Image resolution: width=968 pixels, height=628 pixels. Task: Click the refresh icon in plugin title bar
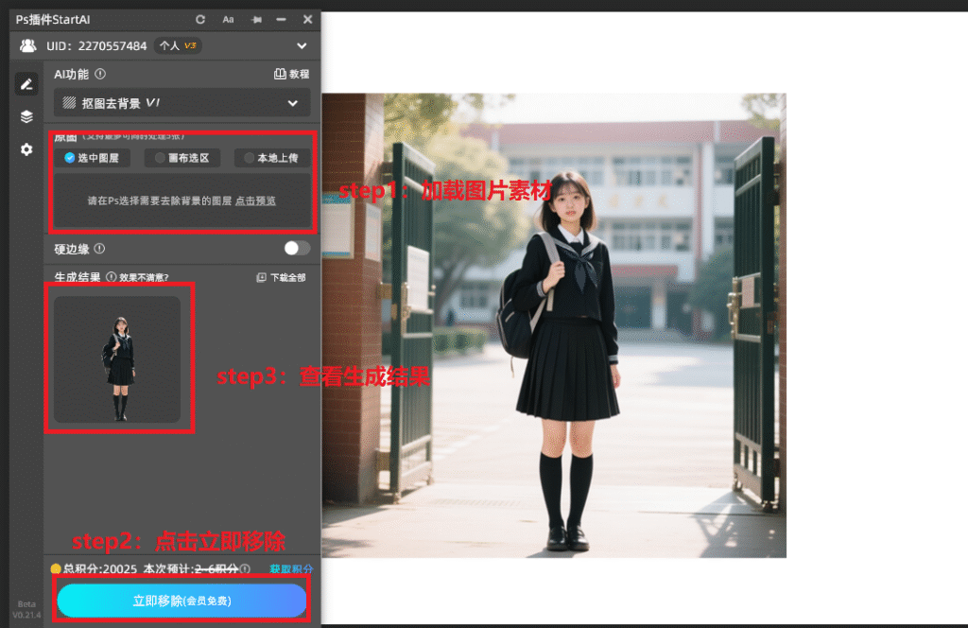(x=199, y=19)
